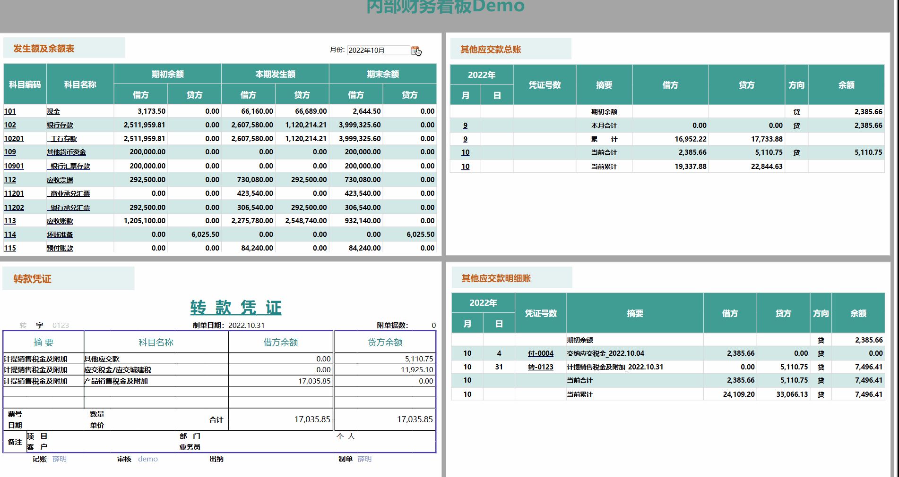The height and width of the screenshot is (477, 899).
Task: Open account code 109 link
Action: 10,152
